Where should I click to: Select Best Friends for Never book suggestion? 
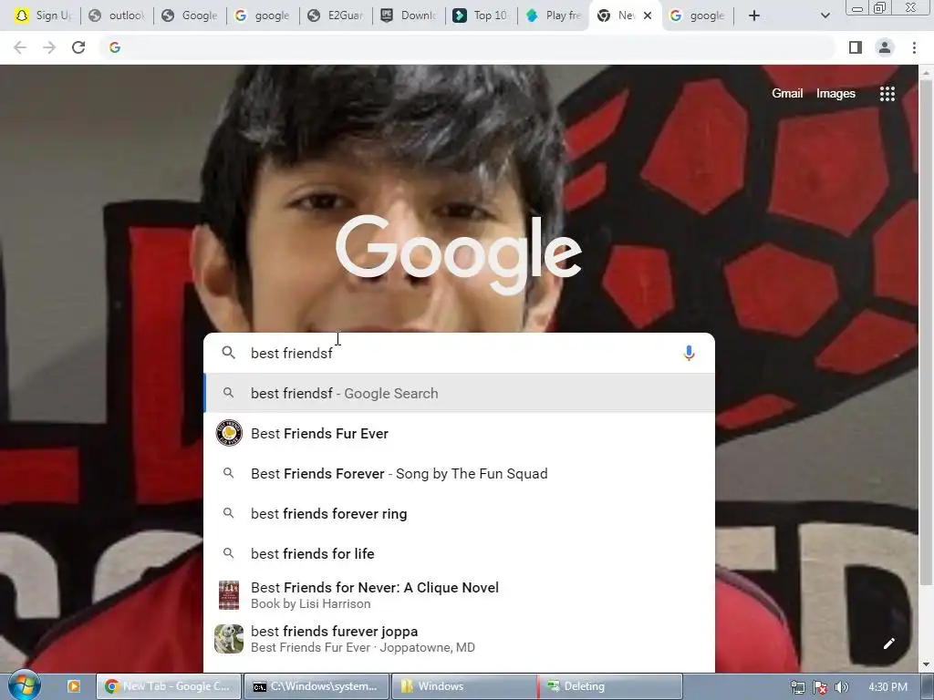pyautogui.click(x=459, y=595)
